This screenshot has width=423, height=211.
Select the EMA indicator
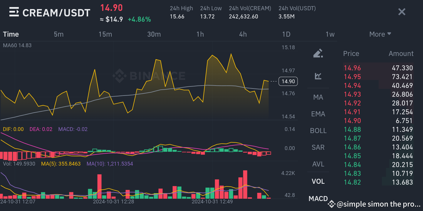click(x=318, y=114)
